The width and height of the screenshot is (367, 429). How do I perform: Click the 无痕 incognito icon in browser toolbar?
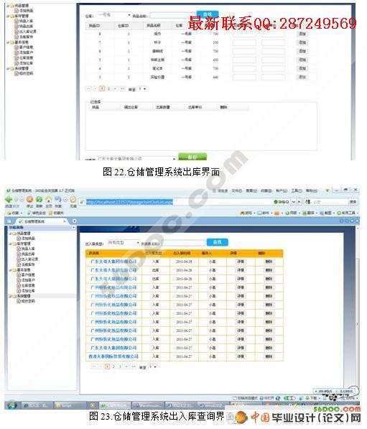coord(73,200)
